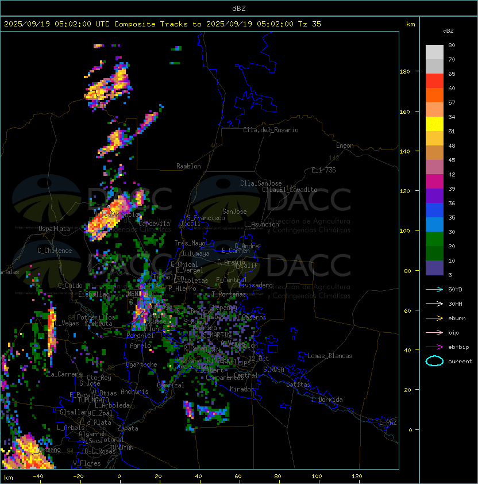Click the magenta eb+bip arrow symbol
Viewport: 478px width, 484px height.
(x=434, y=347)
